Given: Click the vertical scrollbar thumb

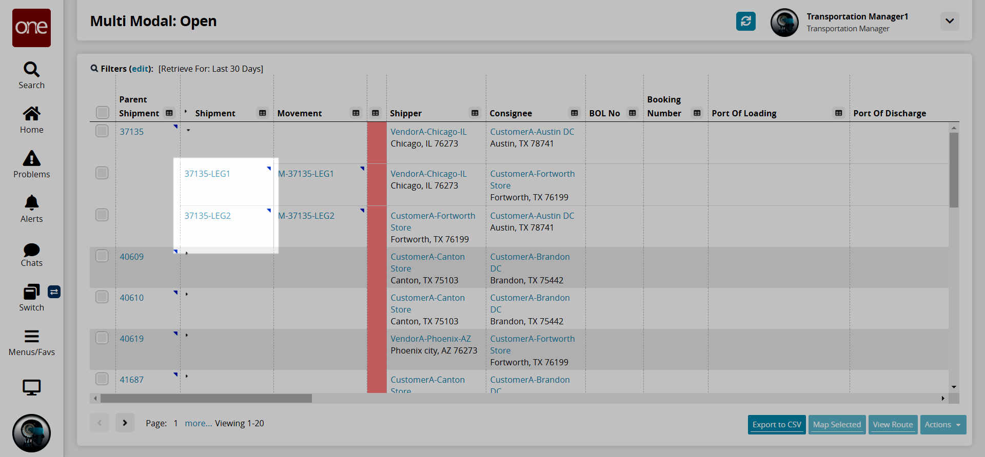Looking at the screenshot, I should tap(954, 170).
